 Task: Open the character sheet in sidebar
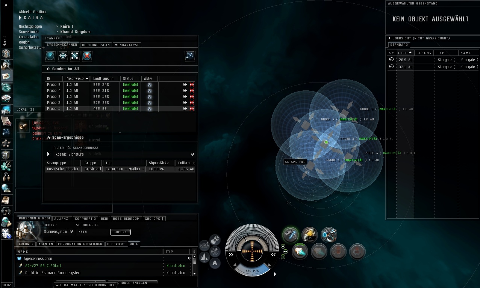[6, 54]
